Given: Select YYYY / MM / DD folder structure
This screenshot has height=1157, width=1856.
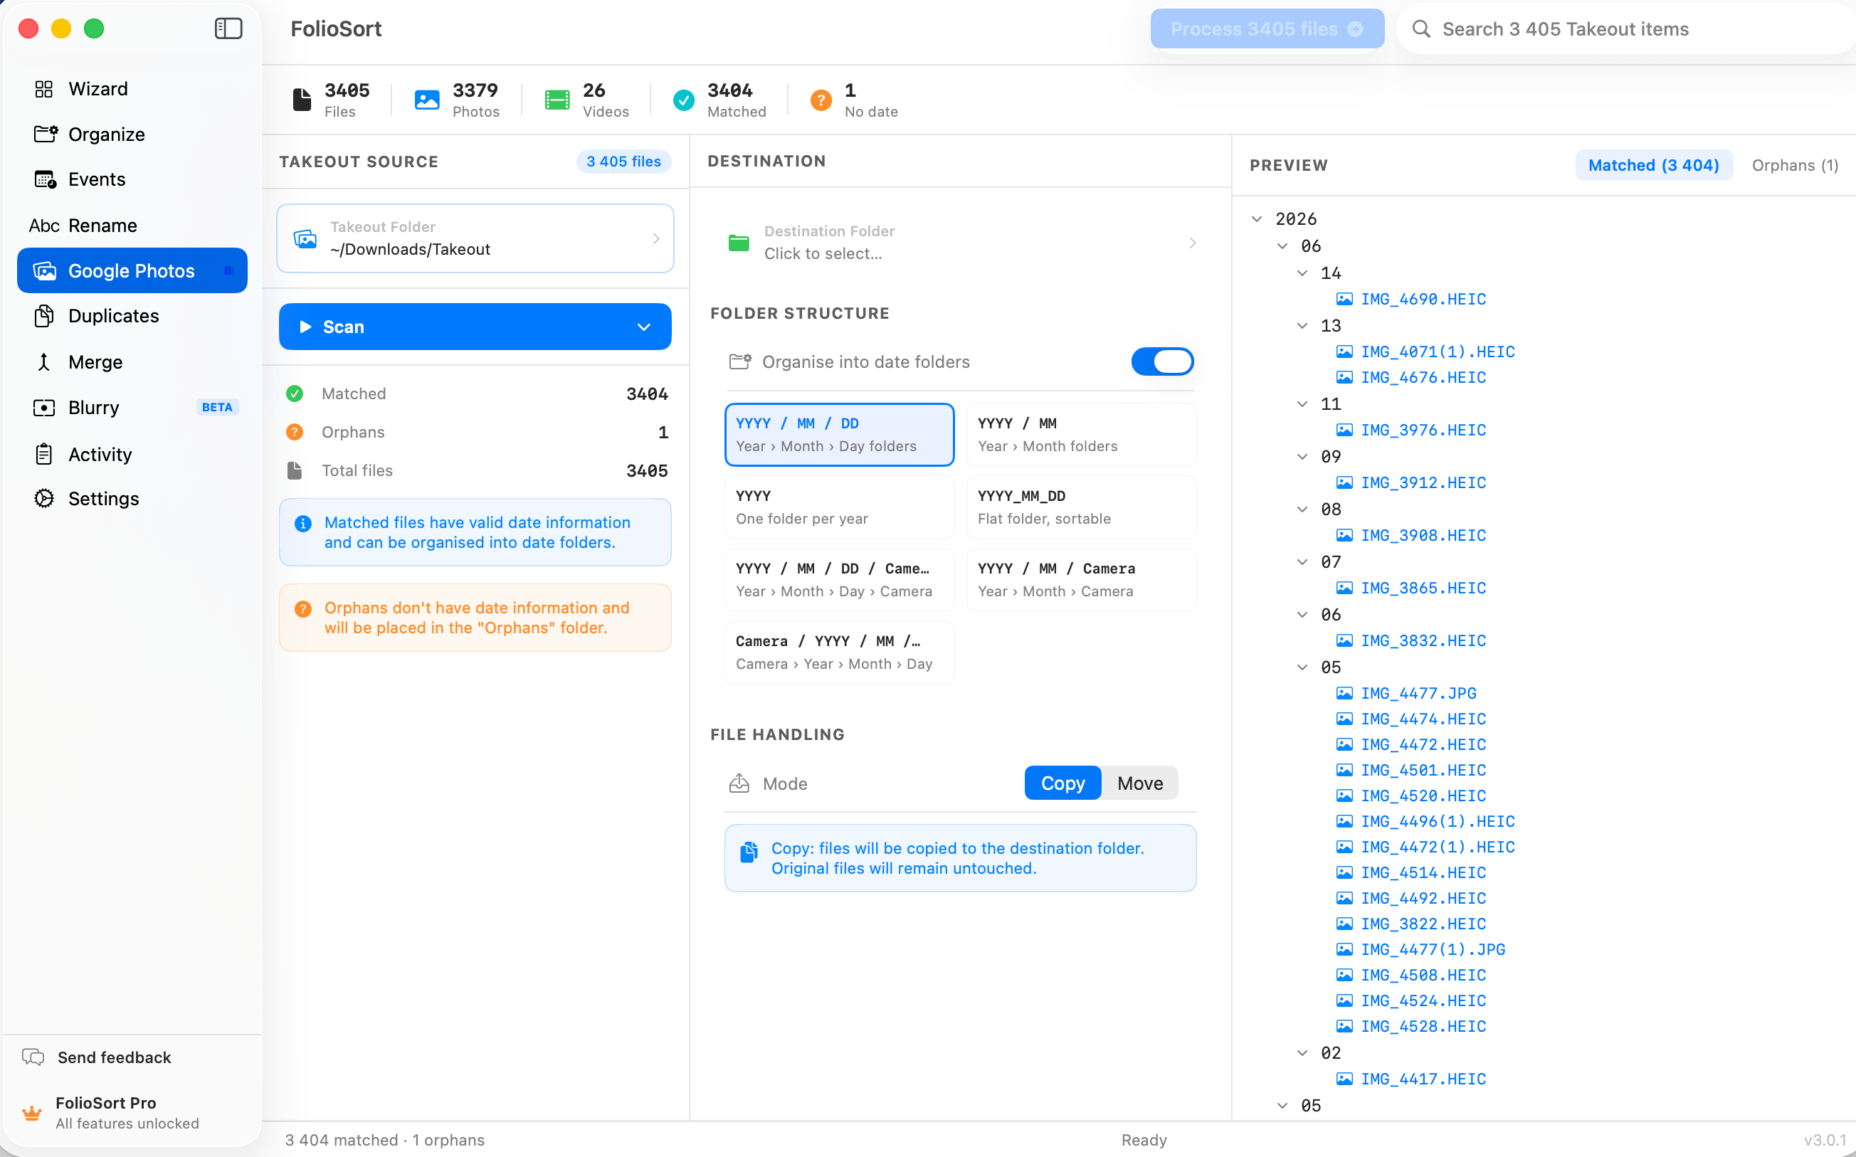Looking at the screenshot, I should pyautogui.click(x=839, y=435).
